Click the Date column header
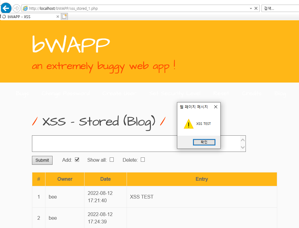The width and height of the screenshot is (299, 228). (x=105, y=179)
